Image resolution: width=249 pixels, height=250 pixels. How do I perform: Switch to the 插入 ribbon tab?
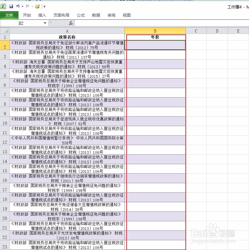(x=42, y=15)
